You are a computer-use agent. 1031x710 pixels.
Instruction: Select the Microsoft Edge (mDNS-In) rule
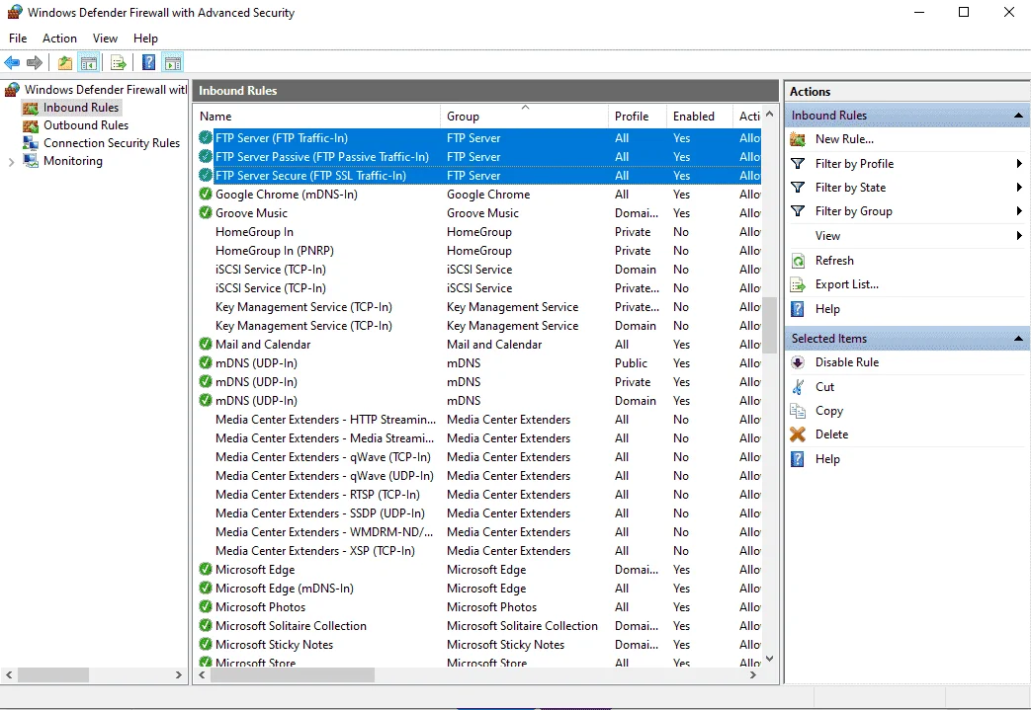(479, 589)
